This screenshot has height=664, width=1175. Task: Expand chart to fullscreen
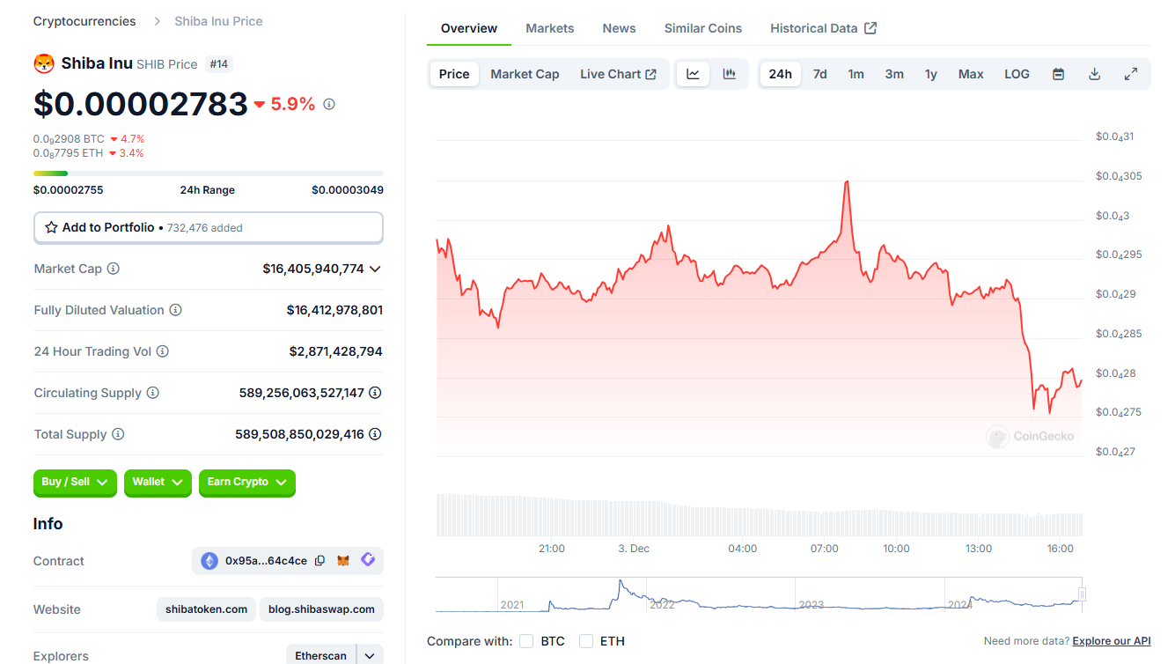pyautogui.click(x=1131, y=74)
